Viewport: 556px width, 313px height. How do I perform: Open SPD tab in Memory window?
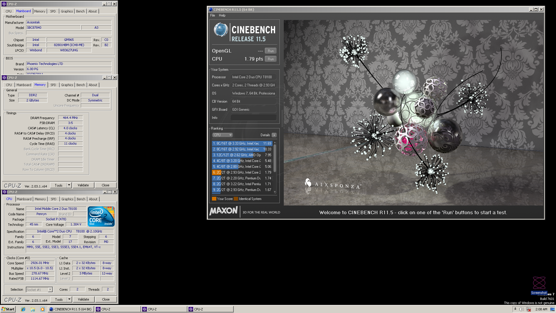pos(53,85)
